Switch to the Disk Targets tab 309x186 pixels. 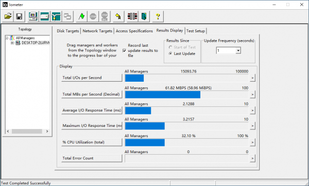tap(68, 31)
